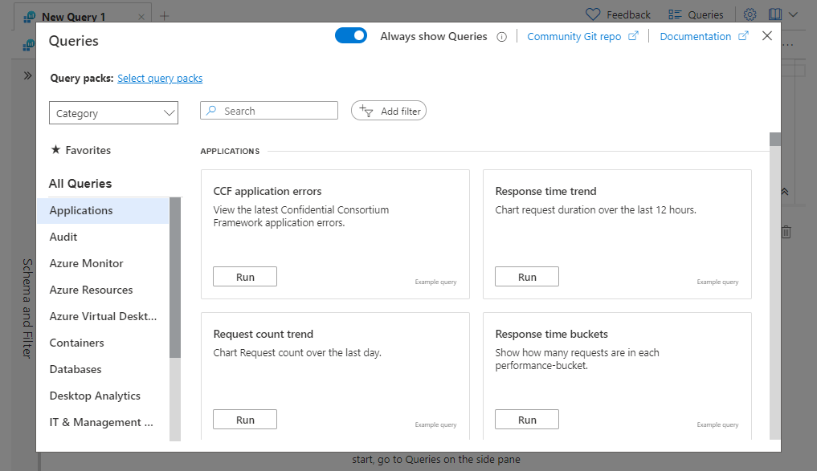Click the star icon next to Favorites

point(55,149)
